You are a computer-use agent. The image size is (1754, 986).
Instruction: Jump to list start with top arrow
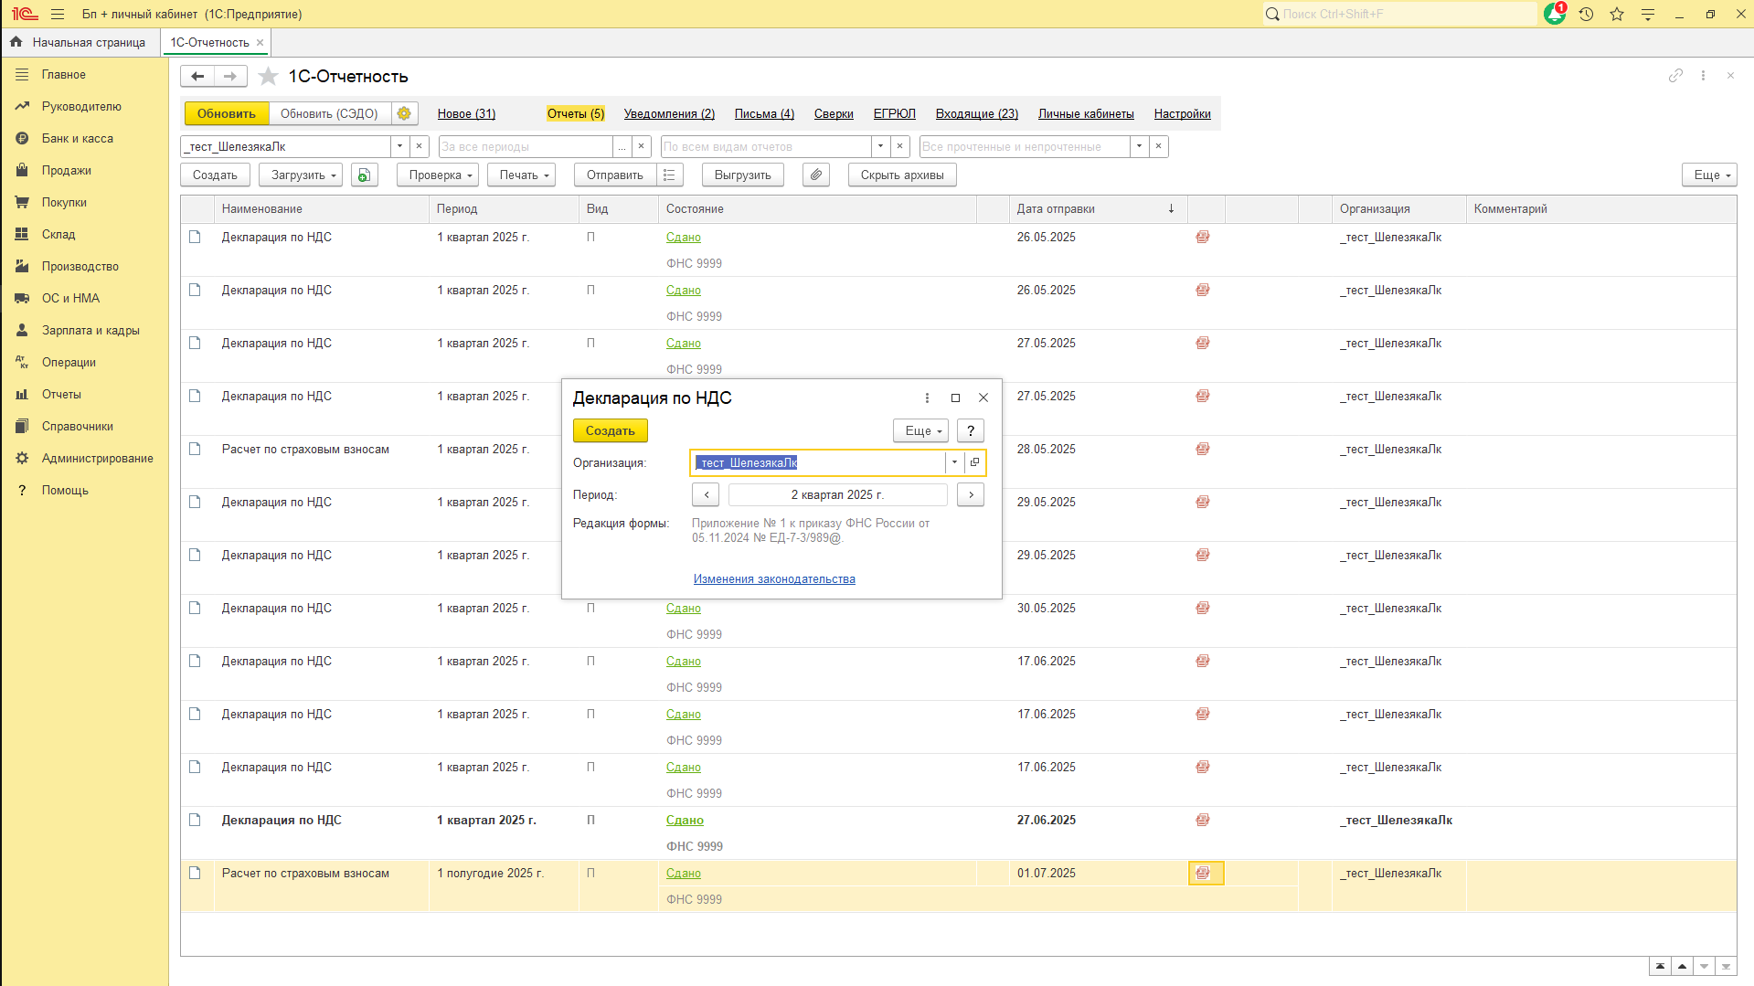pyautogui.click(x=1660, y=966)
